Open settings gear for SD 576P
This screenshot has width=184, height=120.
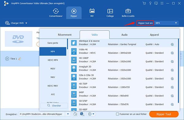tap(172, 104)
